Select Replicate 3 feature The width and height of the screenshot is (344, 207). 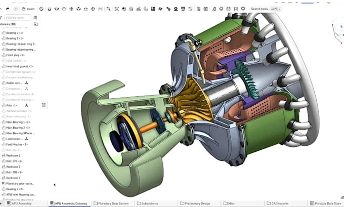[x=13, y=178]
